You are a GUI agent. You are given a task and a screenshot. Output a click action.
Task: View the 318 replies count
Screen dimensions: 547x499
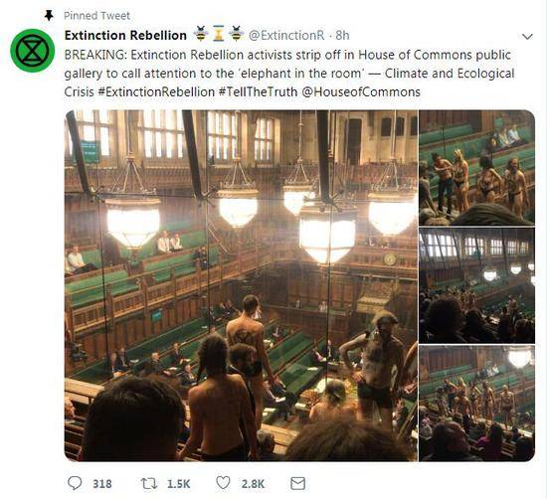(102, 484)
